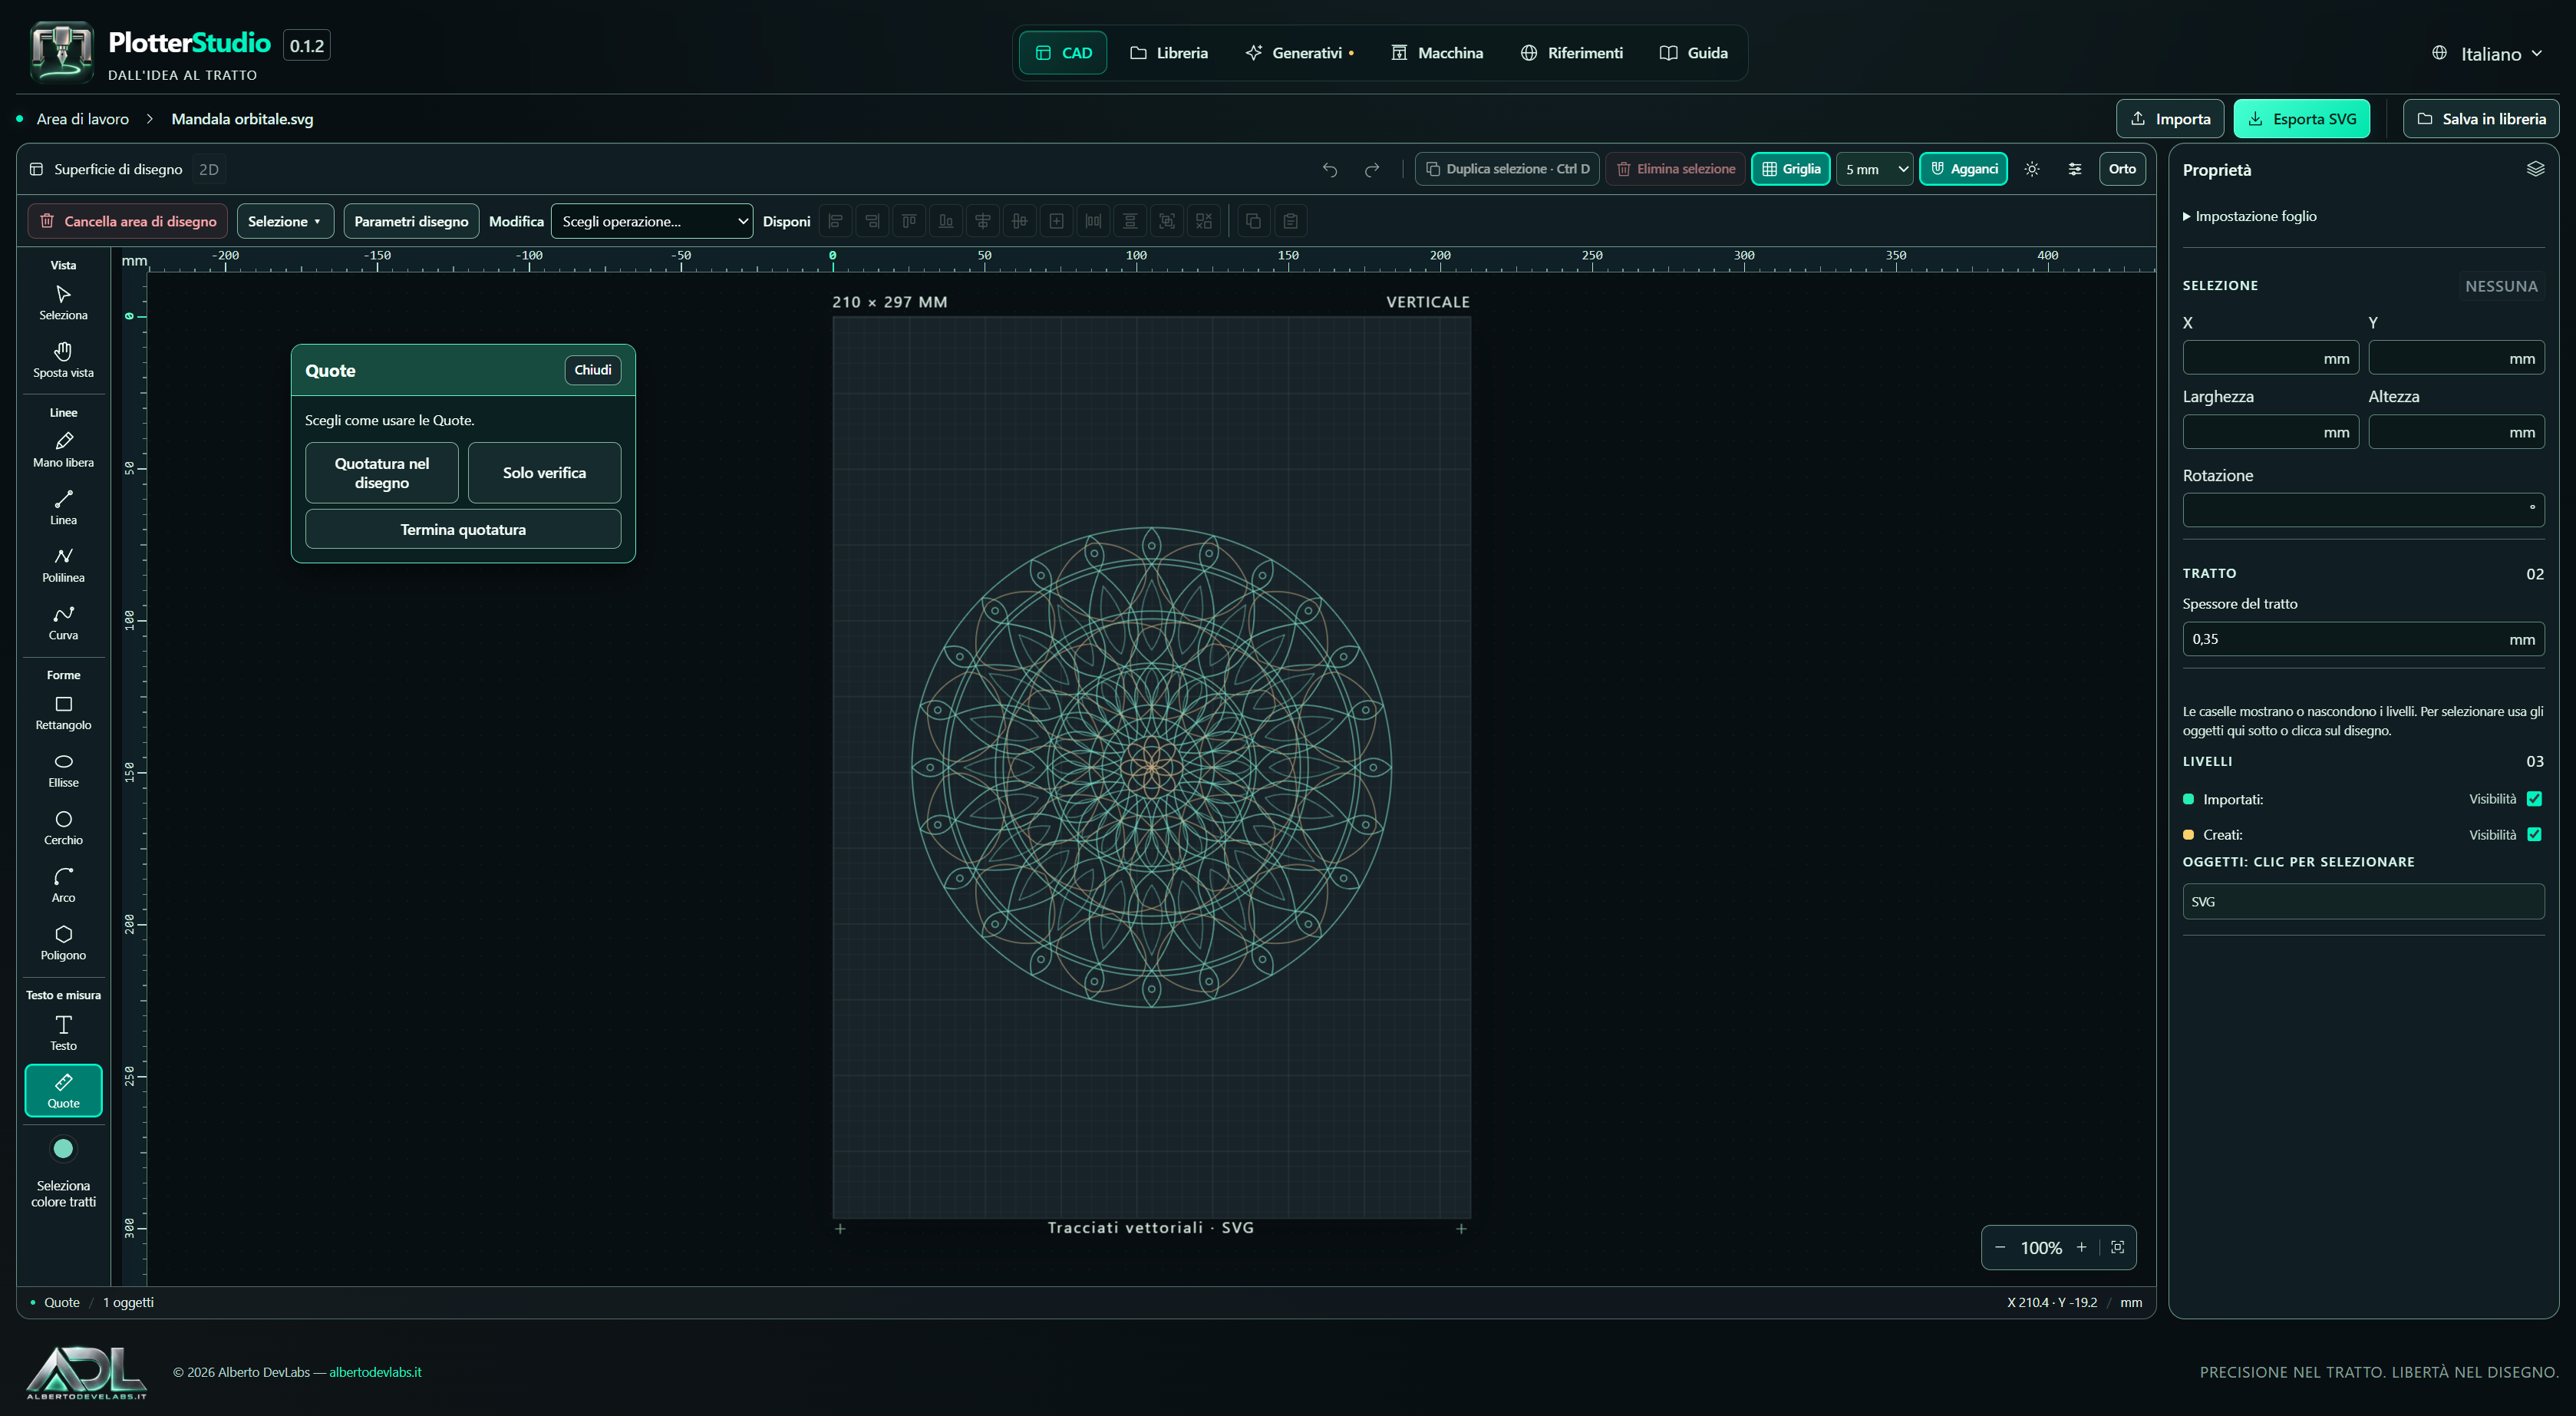This screenshot has width=2576, height=1416.
Task: Choose the Ellisse shape tool
Action: (63, 770)
